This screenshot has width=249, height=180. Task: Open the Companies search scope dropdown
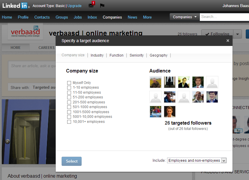(184, 17)
